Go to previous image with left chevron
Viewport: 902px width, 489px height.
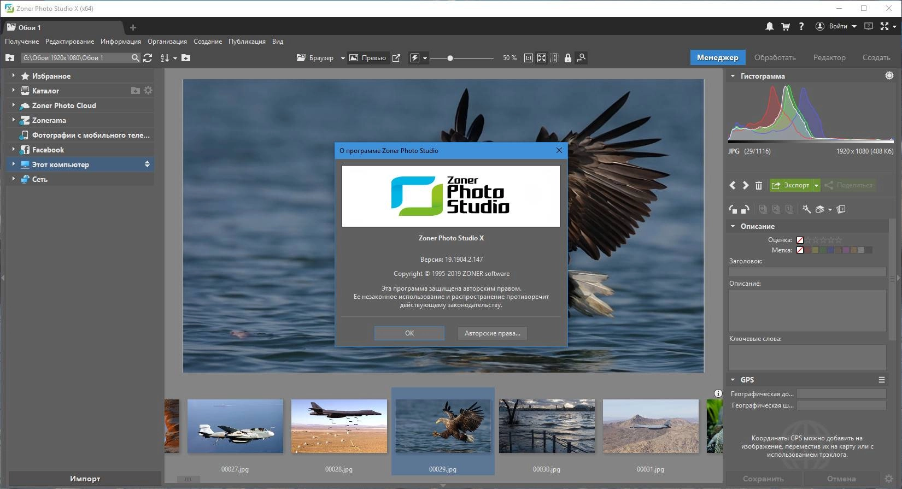click(733, 185)
